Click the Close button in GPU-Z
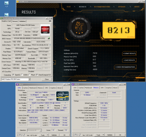The width and height of the screenshot is (146, 137). click(47, 79)
